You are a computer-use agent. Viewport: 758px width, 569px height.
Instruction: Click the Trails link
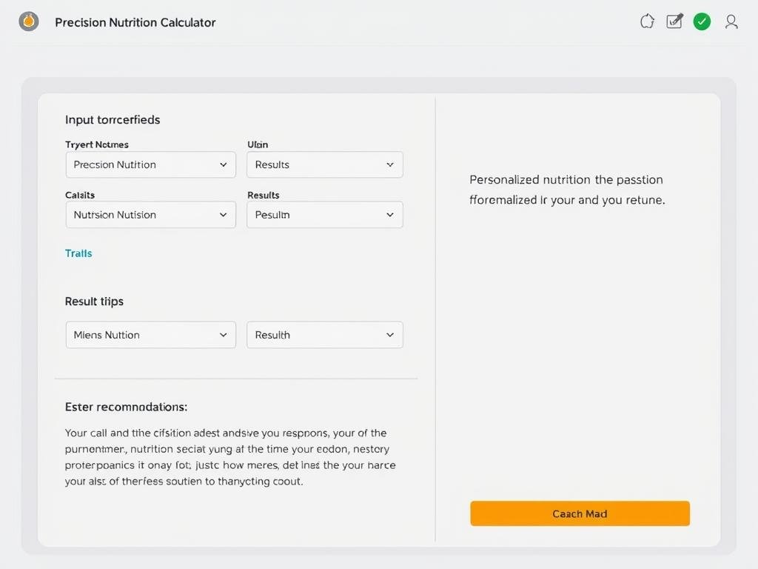[x=78, y=253]
